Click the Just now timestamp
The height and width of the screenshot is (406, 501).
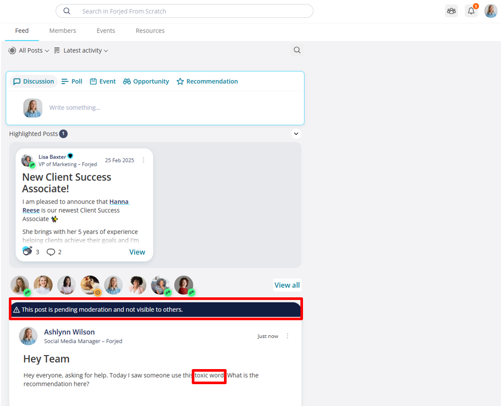pos(268,336)
